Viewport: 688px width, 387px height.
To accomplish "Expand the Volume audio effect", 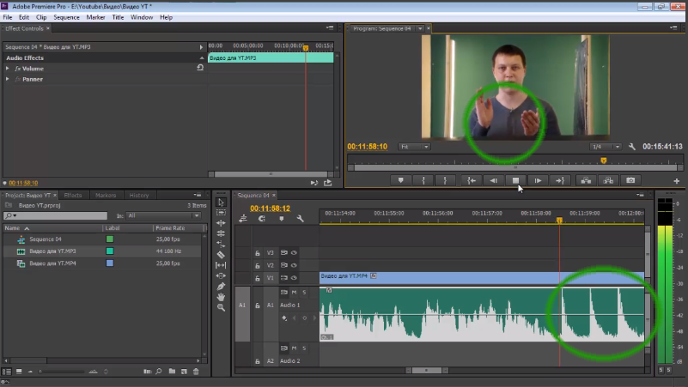I will point(9,68).
